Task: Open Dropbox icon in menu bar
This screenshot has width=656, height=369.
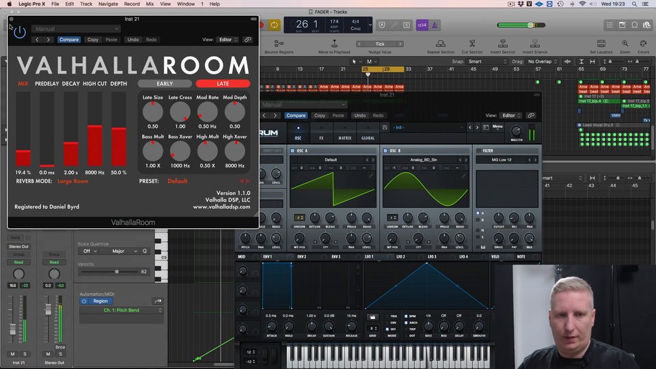Action: (521, 4)
